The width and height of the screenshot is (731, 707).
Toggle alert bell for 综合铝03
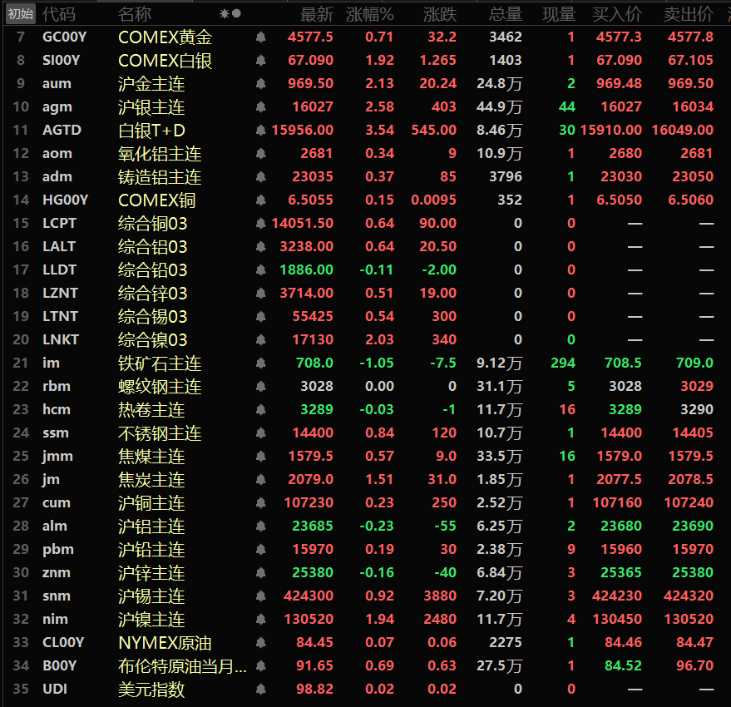(260, 247)
